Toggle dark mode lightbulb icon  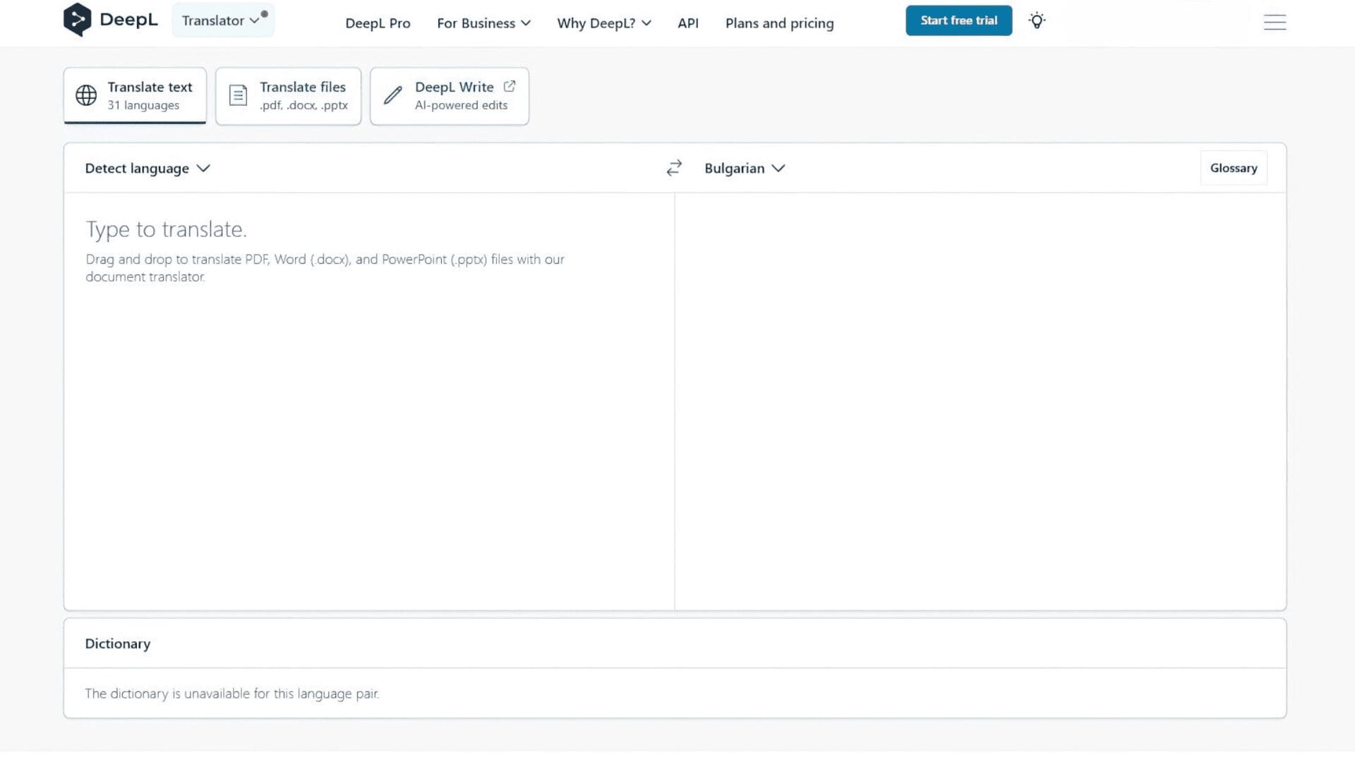(1037, 20)
